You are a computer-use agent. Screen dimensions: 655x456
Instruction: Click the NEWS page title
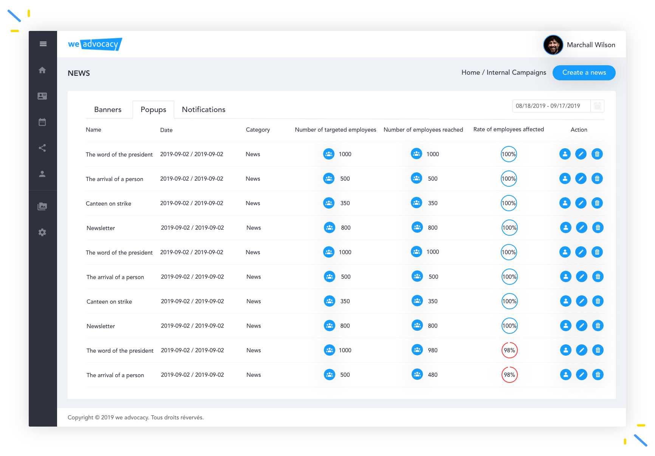pos(79,73)
